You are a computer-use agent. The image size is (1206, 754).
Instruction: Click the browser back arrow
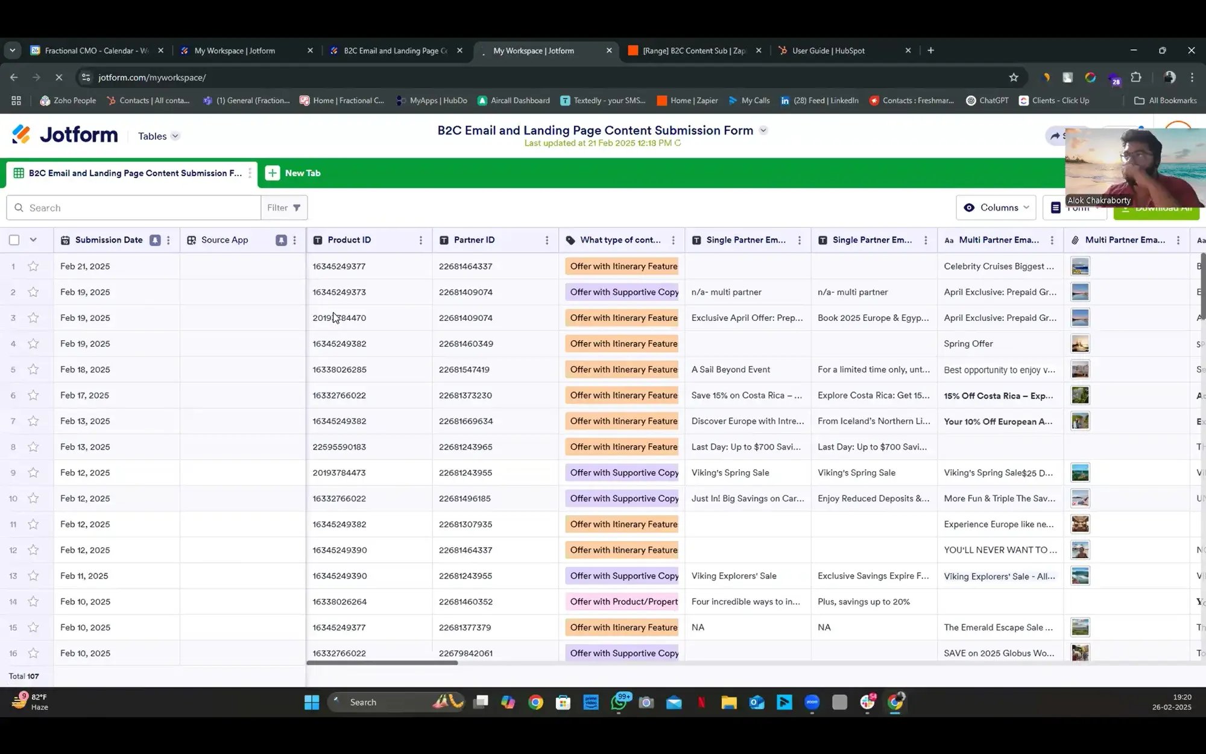14,77
